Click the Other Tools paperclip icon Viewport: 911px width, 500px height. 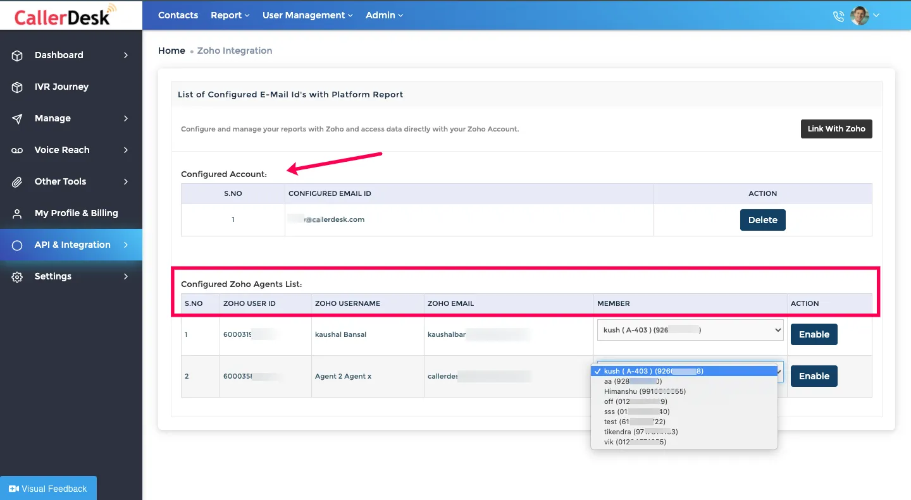pyautogui.click(x=18, y=181)
